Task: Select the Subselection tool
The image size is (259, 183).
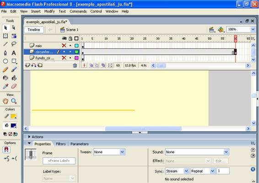Action: 14,28
